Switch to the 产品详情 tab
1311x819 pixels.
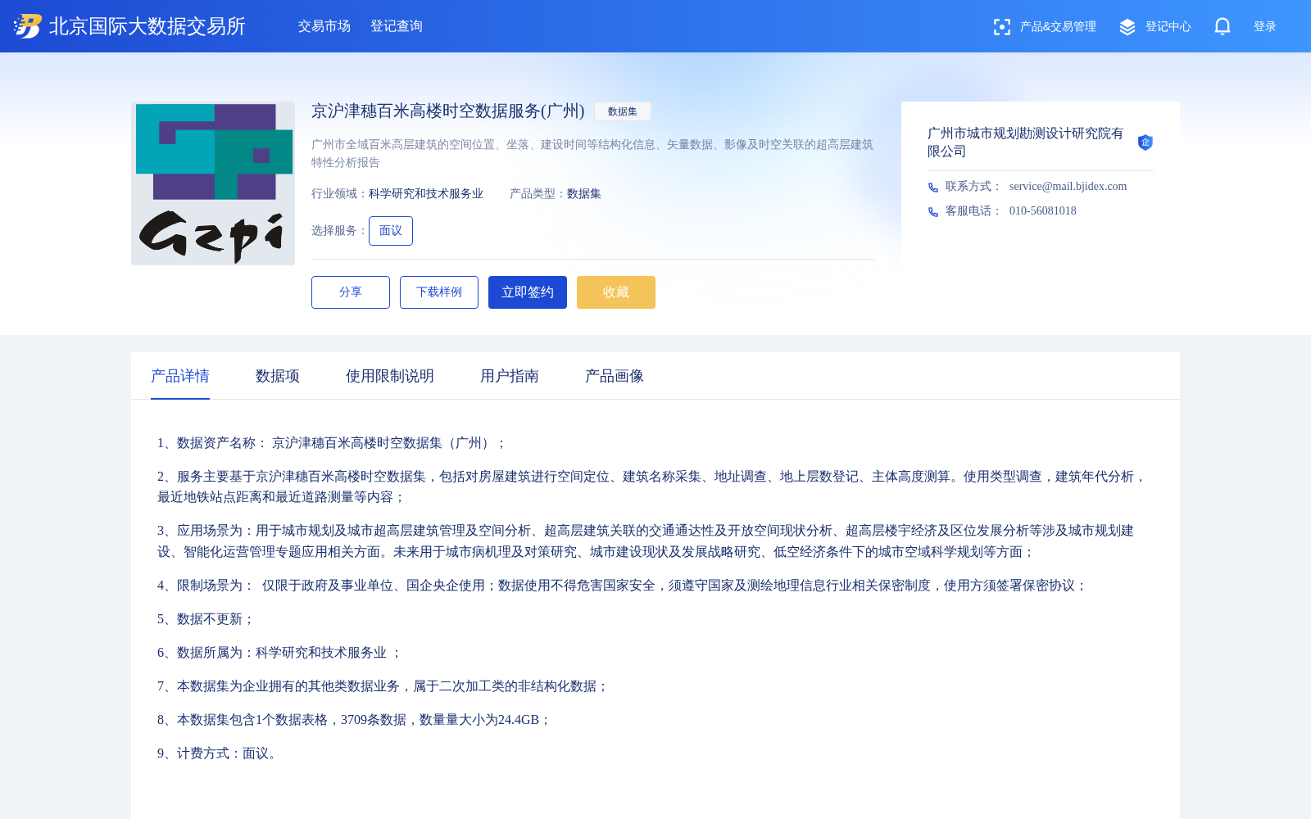click(x=180, y=376)
